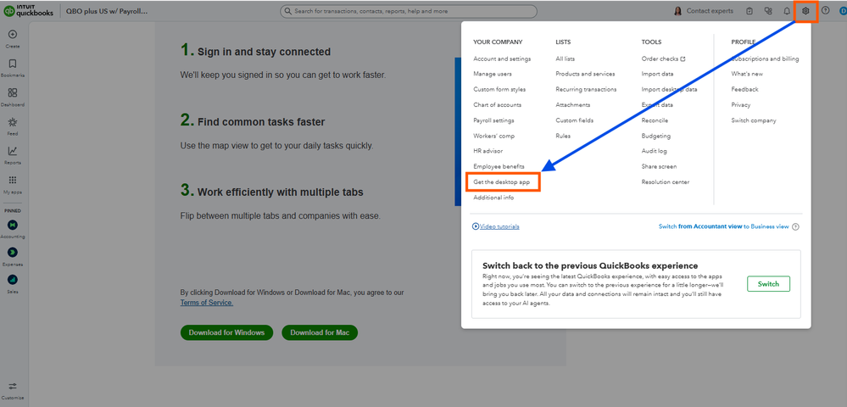Click Switch from Accountant view to Business view
Viewport: 847px width, 407px height.
tap(723, 227)
